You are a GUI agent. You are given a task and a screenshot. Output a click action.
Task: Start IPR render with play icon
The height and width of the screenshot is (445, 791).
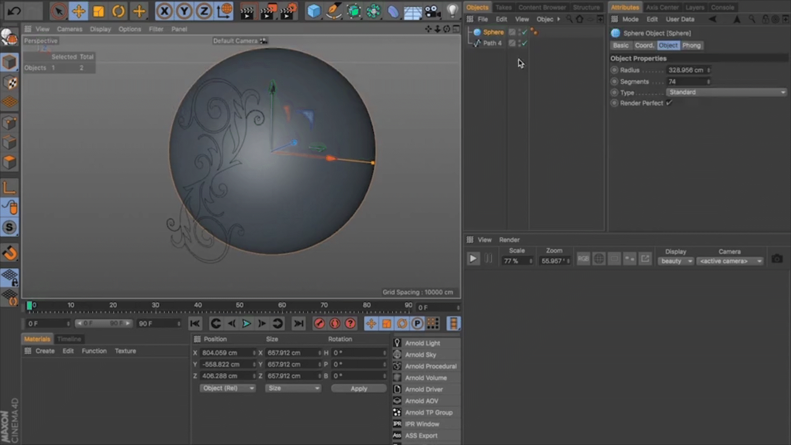click(x=473, y=259)
